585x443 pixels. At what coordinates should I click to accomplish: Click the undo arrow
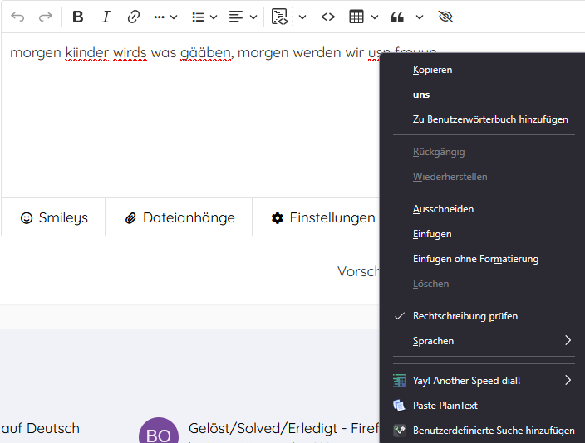click(x=17, y=17)
